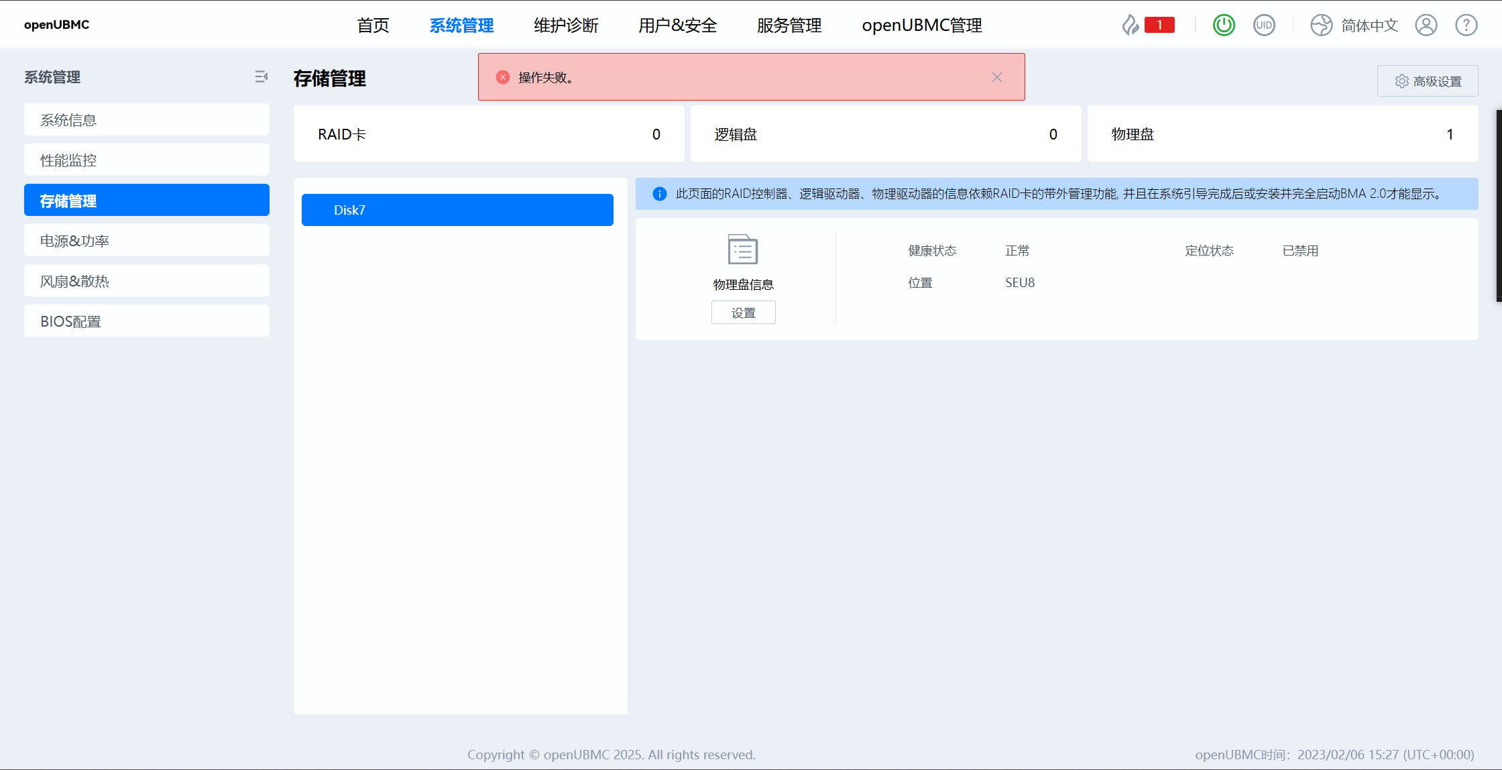Collapse the sidebar using fold icon
This screenshot has height=770, width=1502.
(261, 77)
